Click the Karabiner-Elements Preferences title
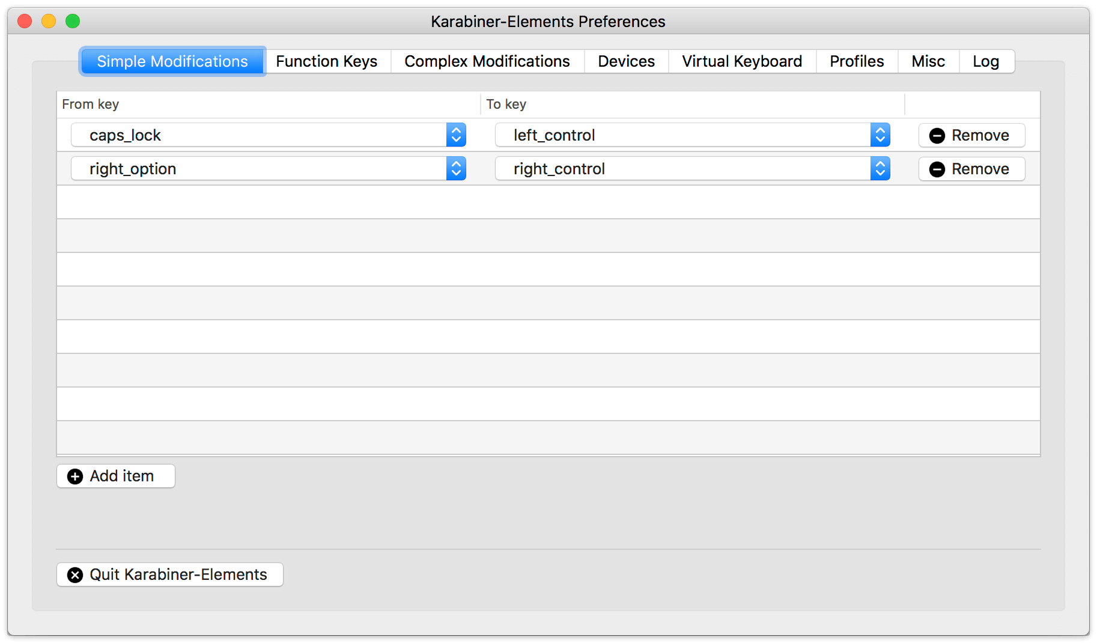This screenshot has width=1097, height=643. coord(548,22)
